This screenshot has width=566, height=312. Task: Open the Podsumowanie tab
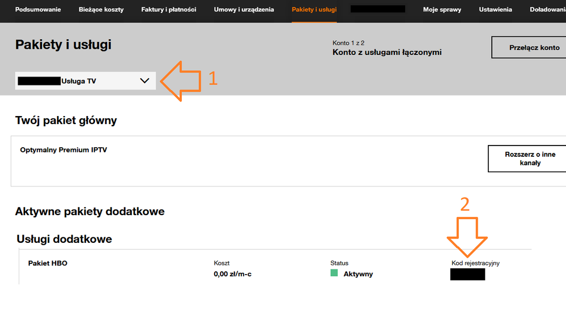coord(39,10)
